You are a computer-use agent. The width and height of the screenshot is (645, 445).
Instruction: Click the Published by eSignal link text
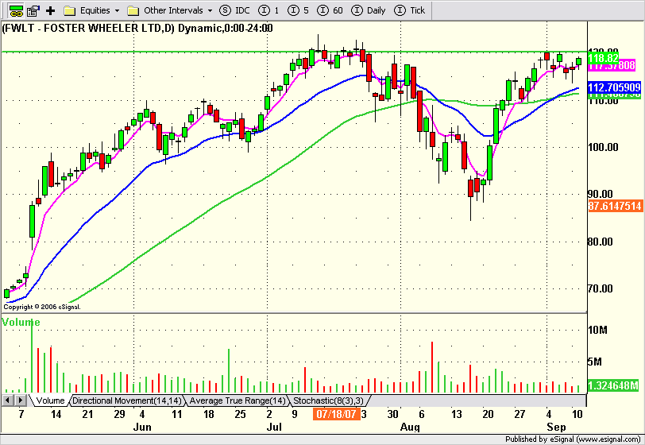pyautogui.click(x=573, y=439)
